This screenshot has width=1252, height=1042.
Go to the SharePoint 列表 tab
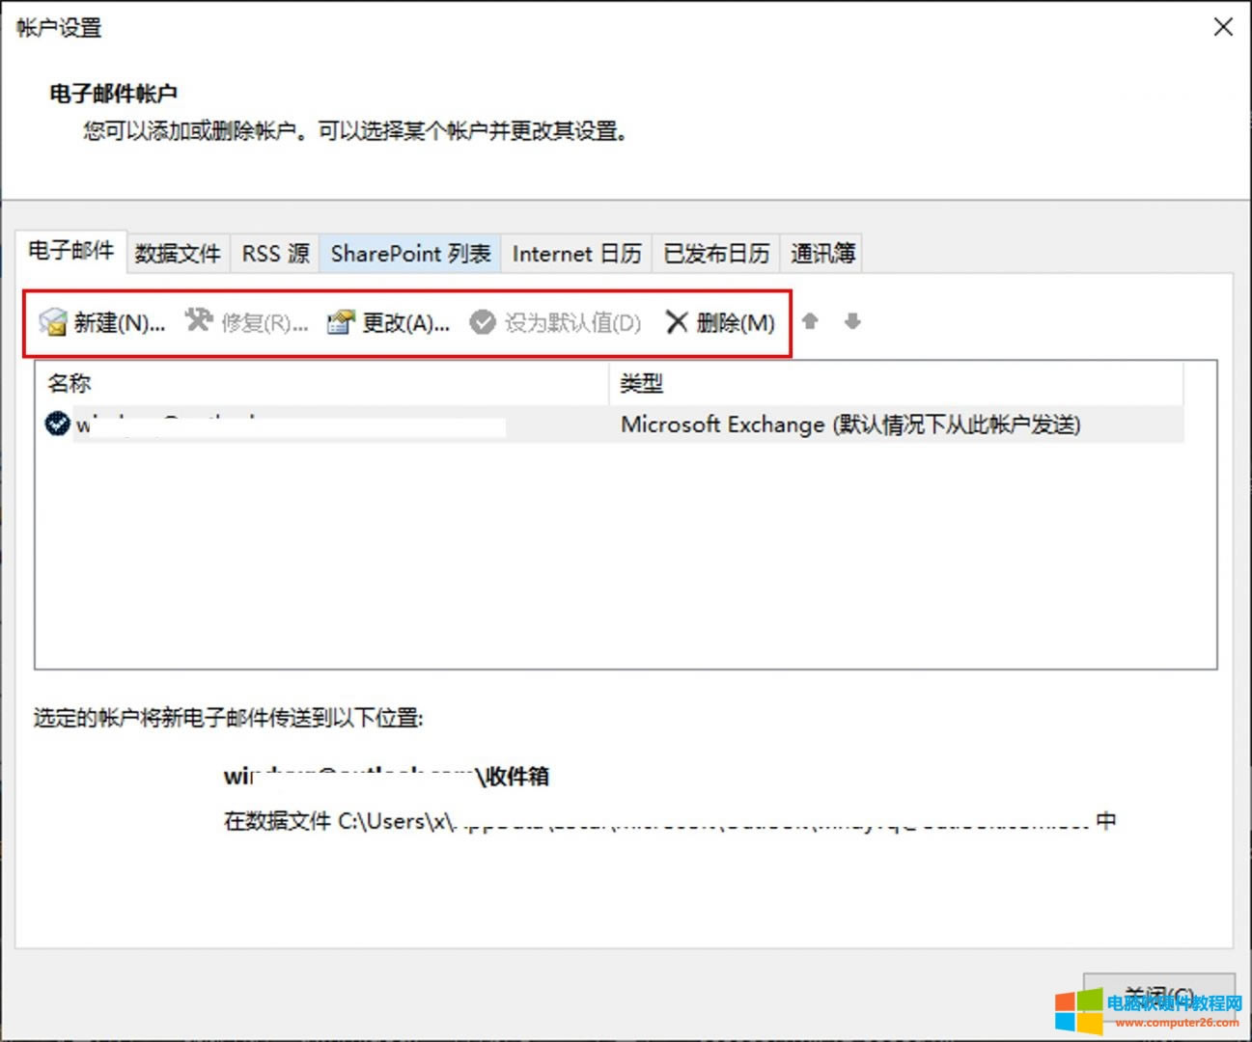point(410,254)
